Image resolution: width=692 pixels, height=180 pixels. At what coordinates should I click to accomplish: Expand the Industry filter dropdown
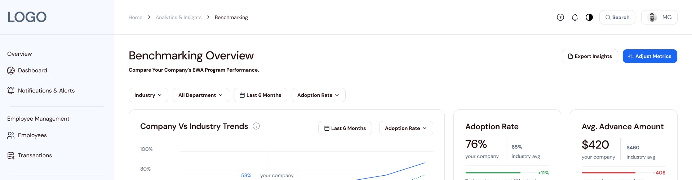[x=148, y=95]
